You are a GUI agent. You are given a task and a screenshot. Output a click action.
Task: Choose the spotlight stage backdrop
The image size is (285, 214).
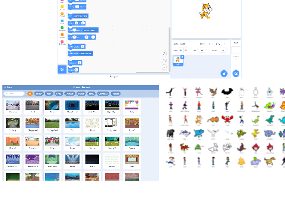coord(72,161)
